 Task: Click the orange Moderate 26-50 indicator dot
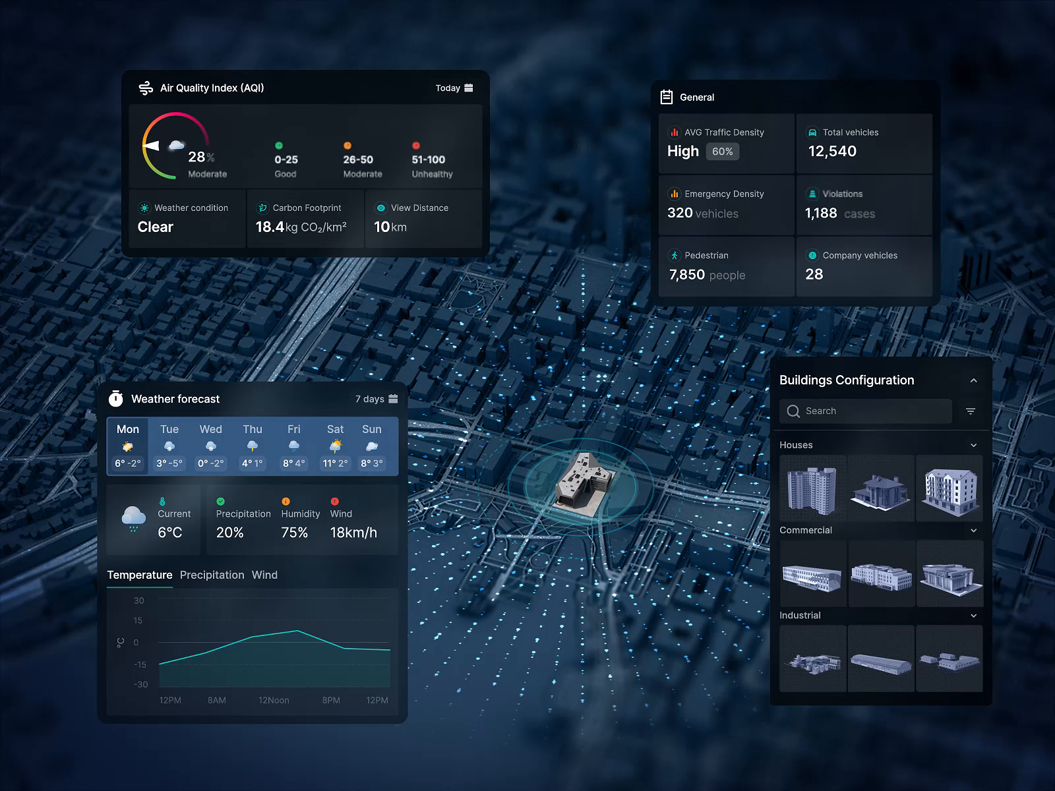click(347, 146)
